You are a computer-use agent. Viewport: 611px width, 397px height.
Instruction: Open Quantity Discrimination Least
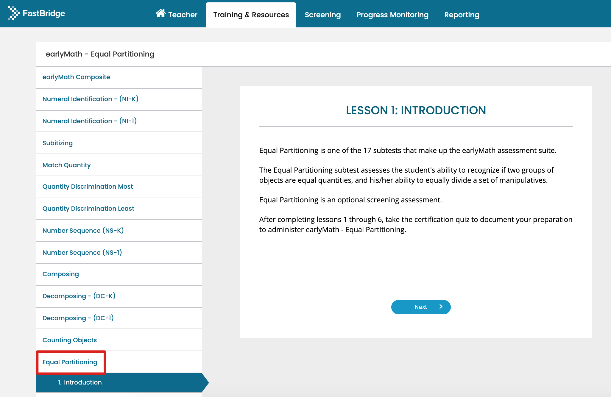(119, 209)
